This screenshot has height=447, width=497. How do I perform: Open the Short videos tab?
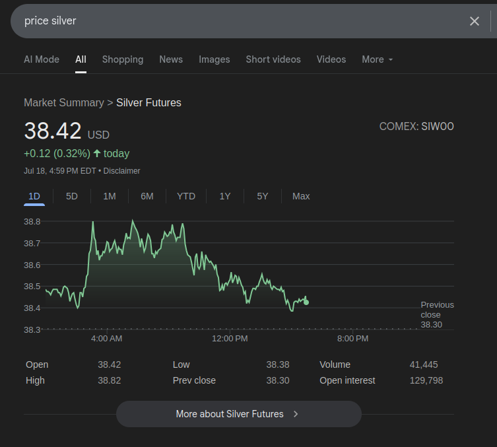tap(273, 59)
